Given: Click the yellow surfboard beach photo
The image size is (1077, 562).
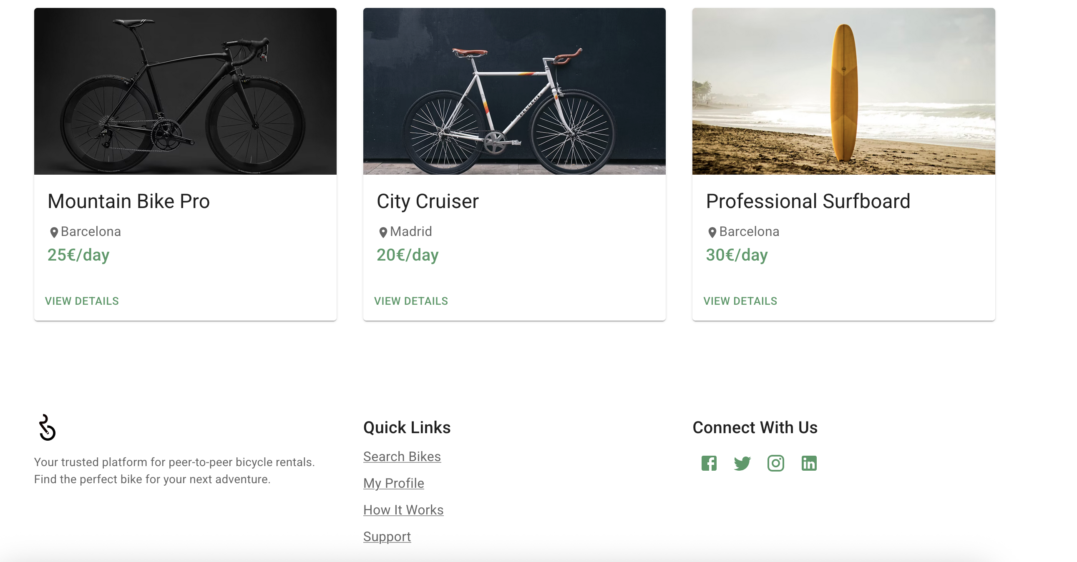Looking at the screenshot, I should pos(844,91).
